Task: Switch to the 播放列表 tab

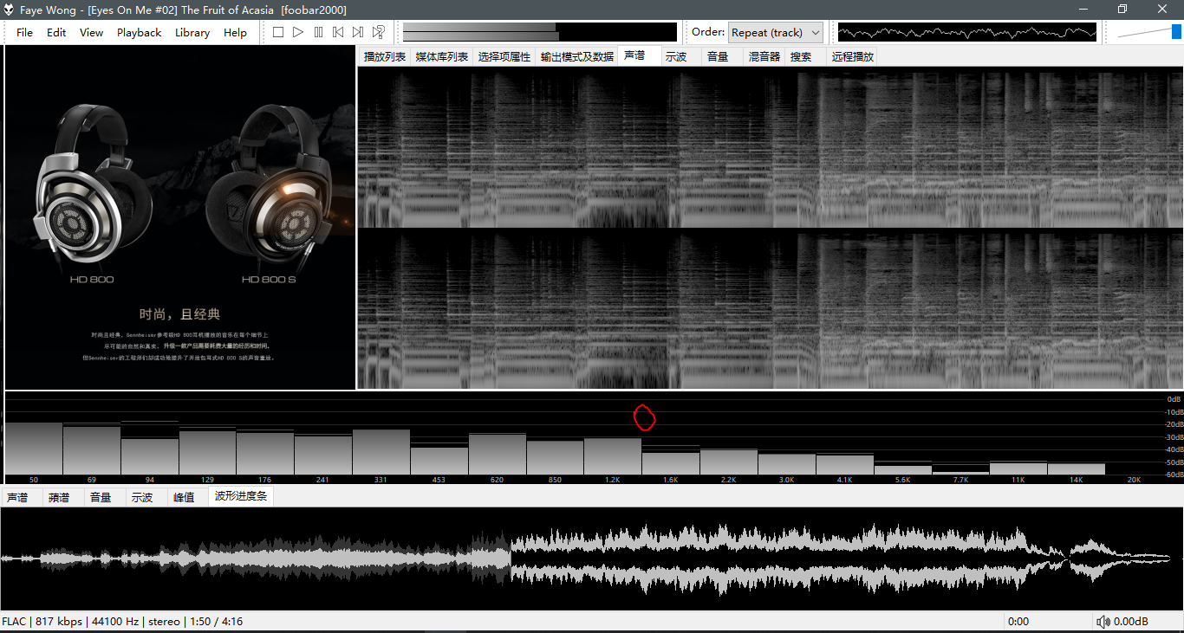Action: [385, 56]
